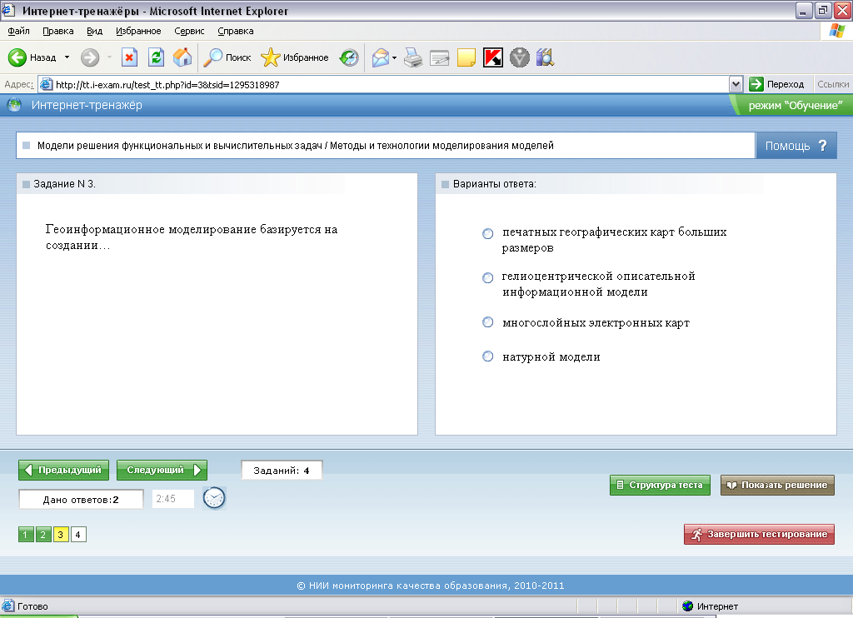Stop page loading with red X icon
Screen dimensions: 853x618
[x=129, y=57]
